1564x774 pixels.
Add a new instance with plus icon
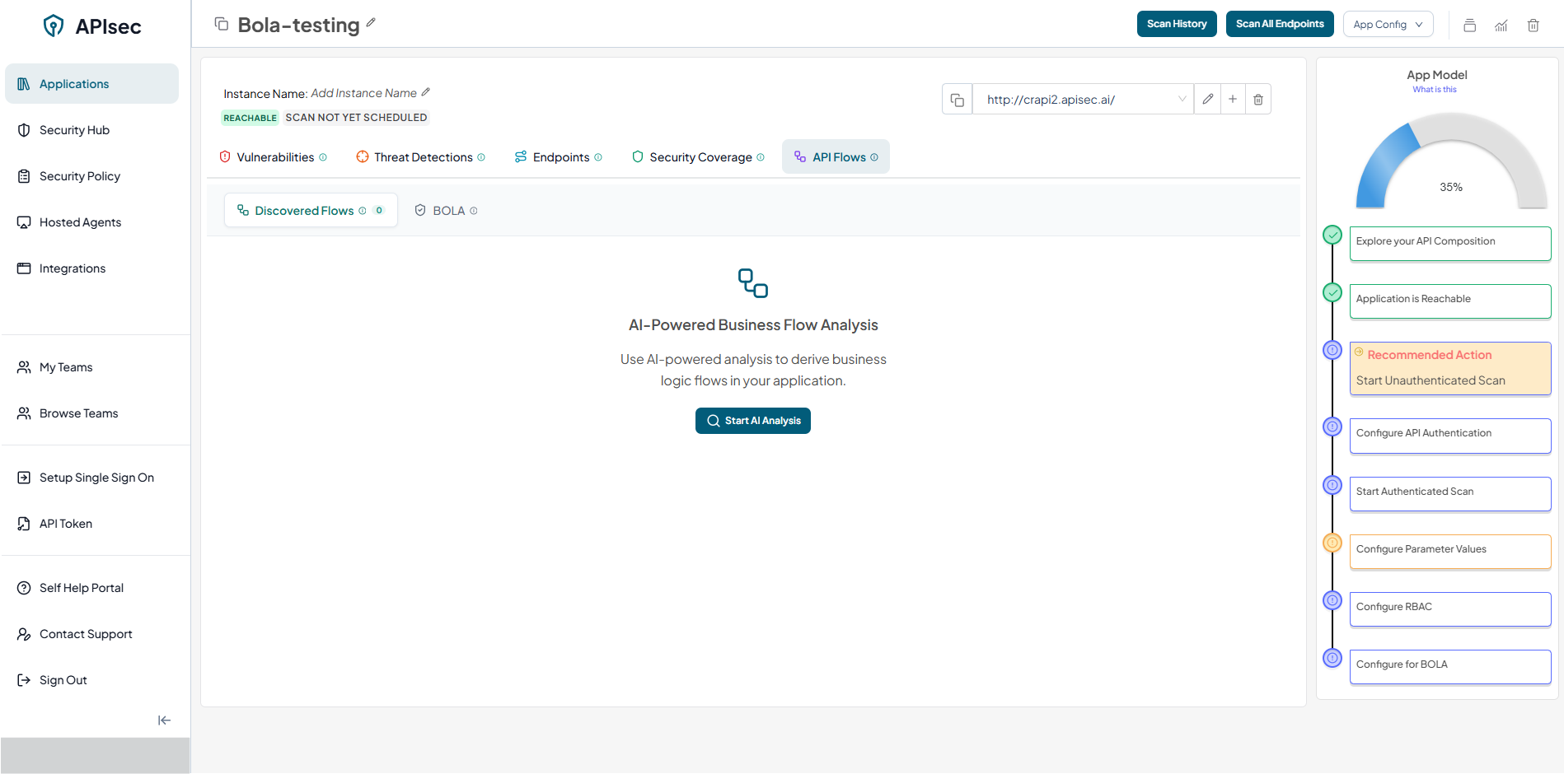1232,100
